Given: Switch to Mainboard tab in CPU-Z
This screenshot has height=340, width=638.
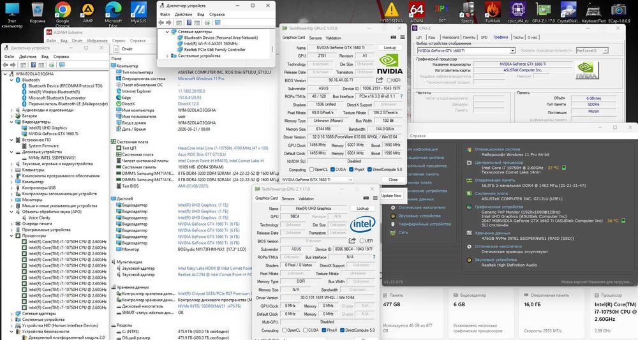Looking at the screenshot, I should pos(450,37).
